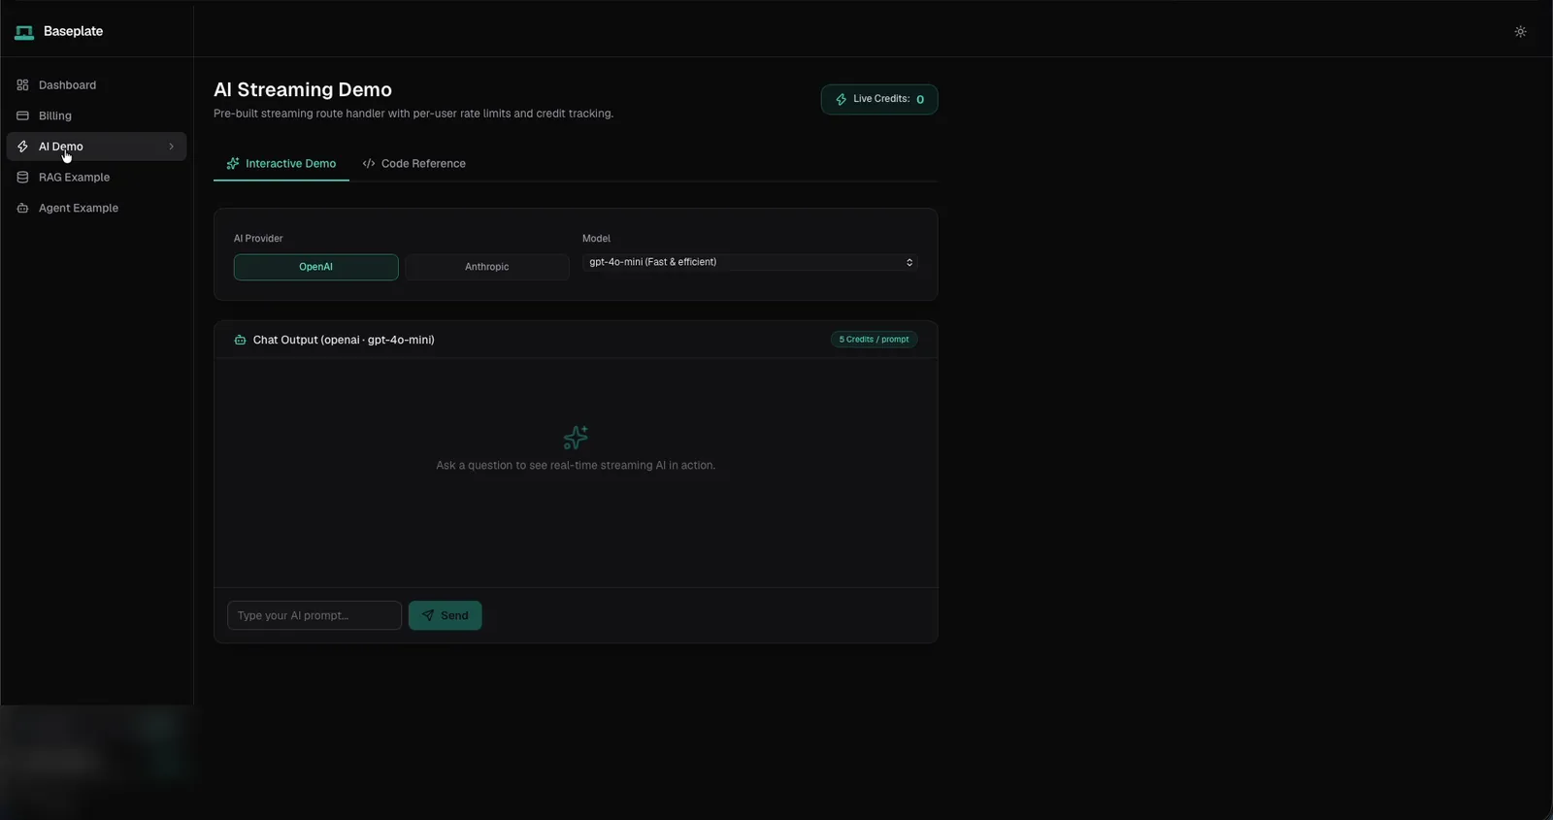Click the Baseplate logo icon

pyautogui.click(x=24, y=32)
